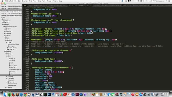172x97 pixels.
Task: Open the Selection menu
Action: click(25, 1)
